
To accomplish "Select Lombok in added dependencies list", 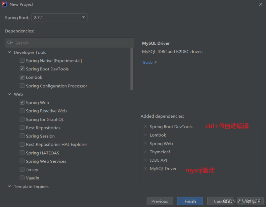I will [x=158, y=135].
